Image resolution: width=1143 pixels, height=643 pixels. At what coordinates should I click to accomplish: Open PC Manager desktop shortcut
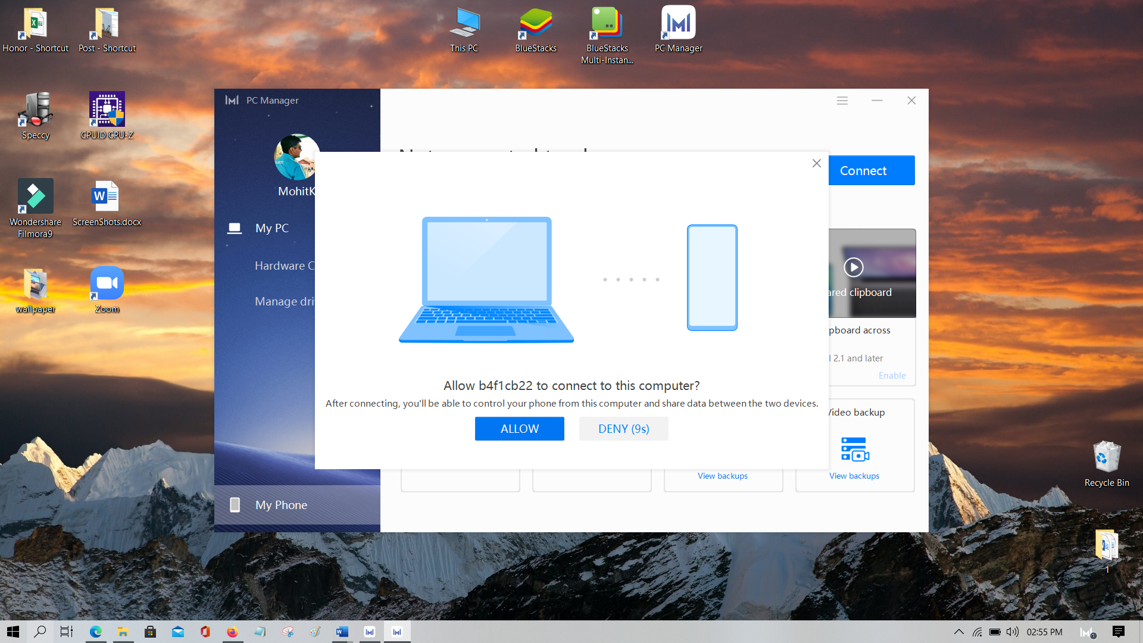pos(678,30)
